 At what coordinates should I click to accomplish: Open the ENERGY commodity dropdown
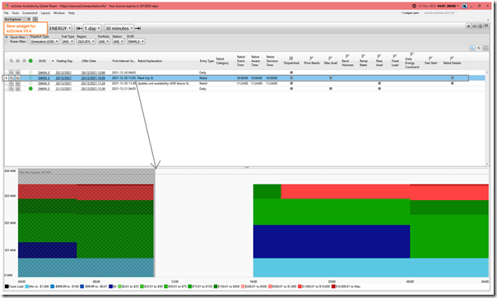pos(60,29)
